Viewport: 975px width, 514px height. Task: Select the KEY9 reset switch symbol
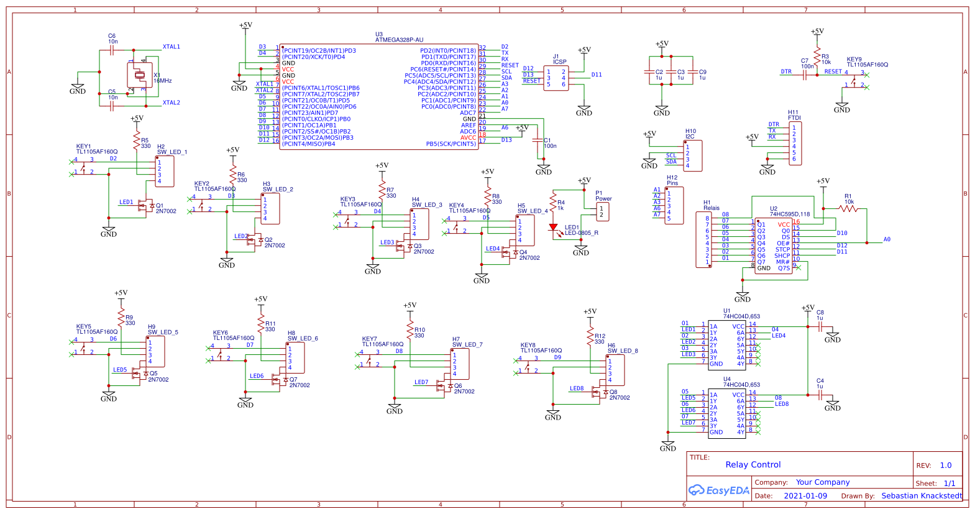[x=855, y=79]
